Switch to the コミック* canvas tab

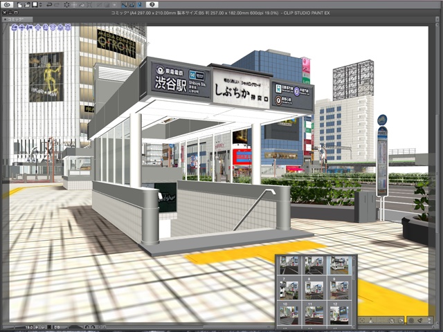click(x=17, y=19)
